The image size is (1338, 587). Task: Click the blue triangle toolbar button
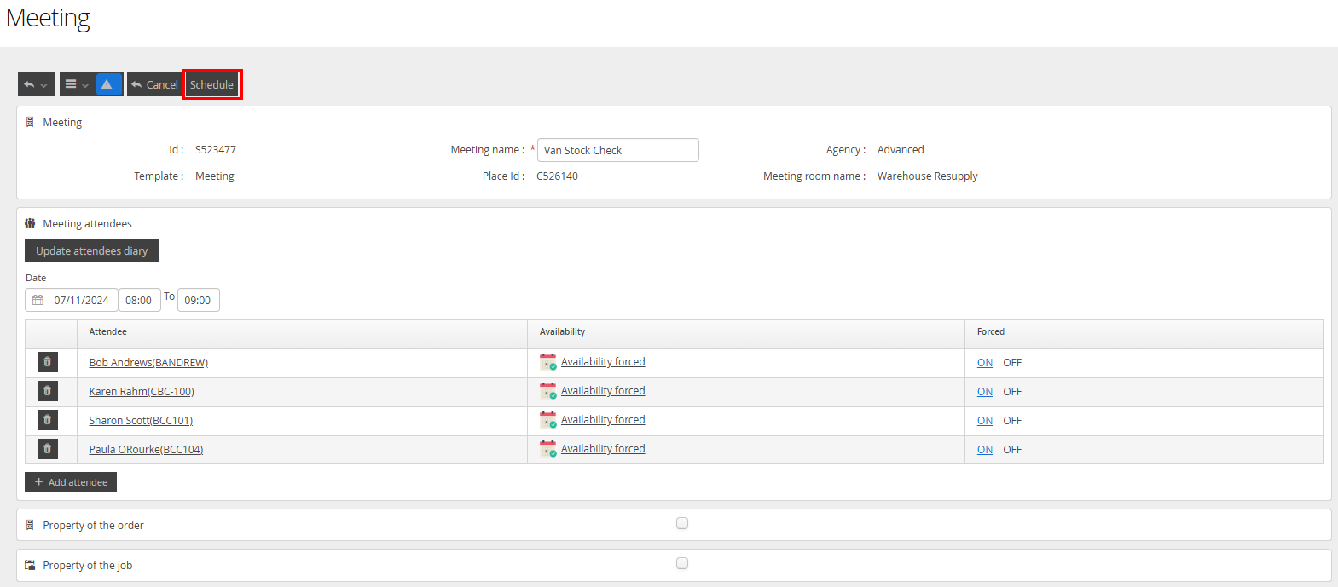tap(107, 84)
